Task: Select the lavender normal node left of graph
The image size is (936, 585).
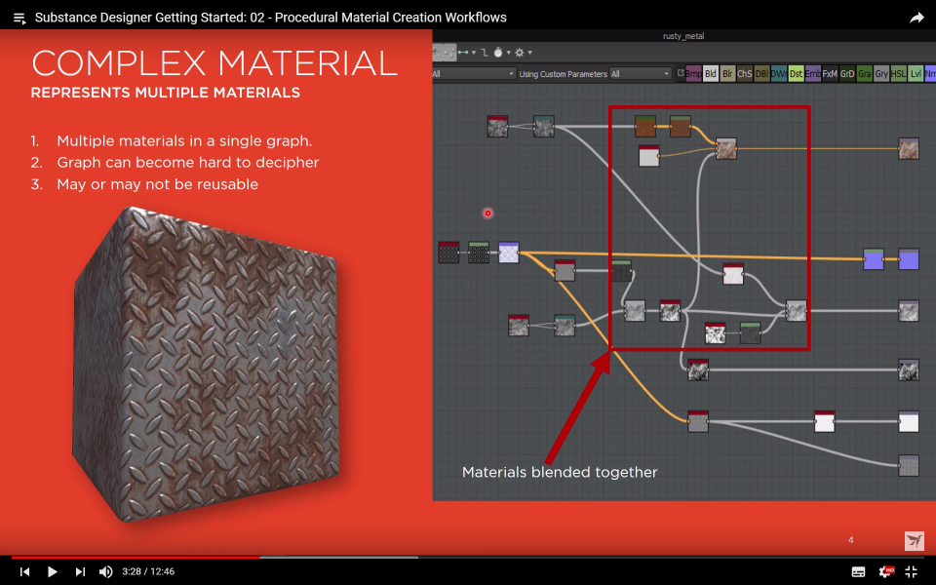Action: pyautogui.click(x=509, y=253)
